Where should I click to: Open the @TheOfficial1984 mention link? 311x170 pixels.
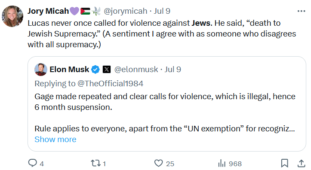110,84
